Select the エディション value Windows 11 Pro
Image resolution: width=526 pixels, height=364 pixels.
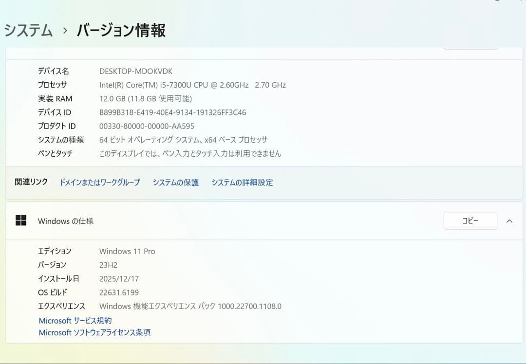coord(126,251)
